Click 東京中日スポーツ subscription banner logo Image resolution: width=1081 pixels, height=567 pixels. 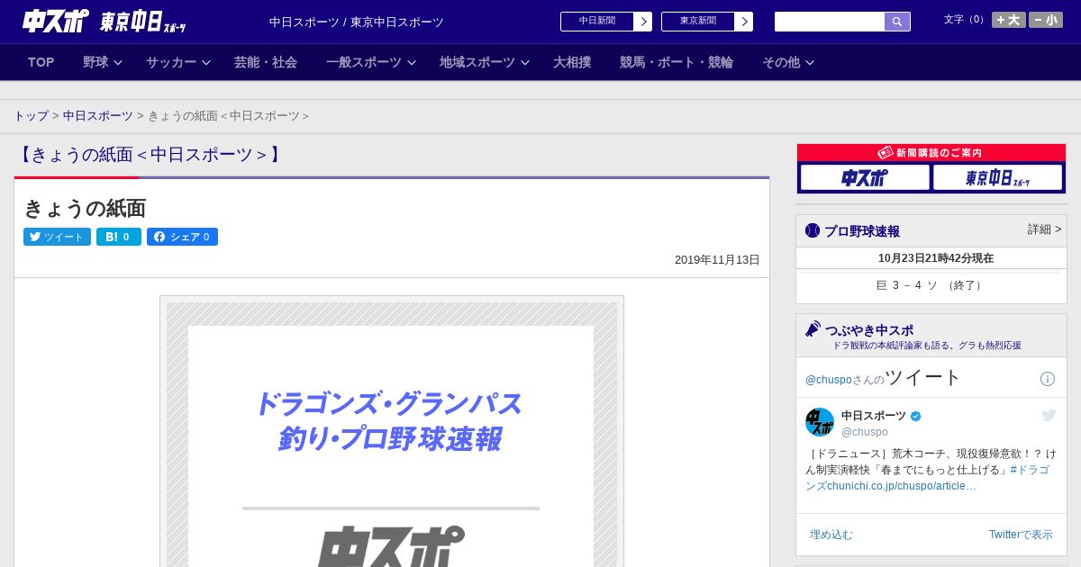click(997, 178)
